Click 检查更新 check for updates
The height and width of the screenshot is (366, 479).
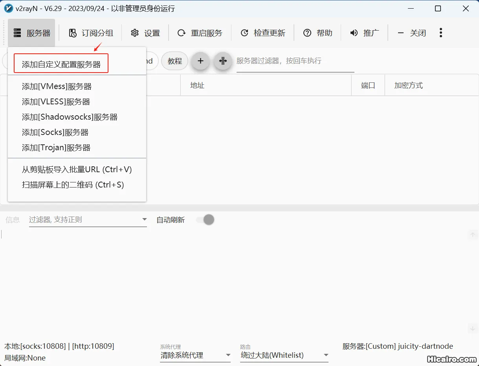tap(263, 33)
